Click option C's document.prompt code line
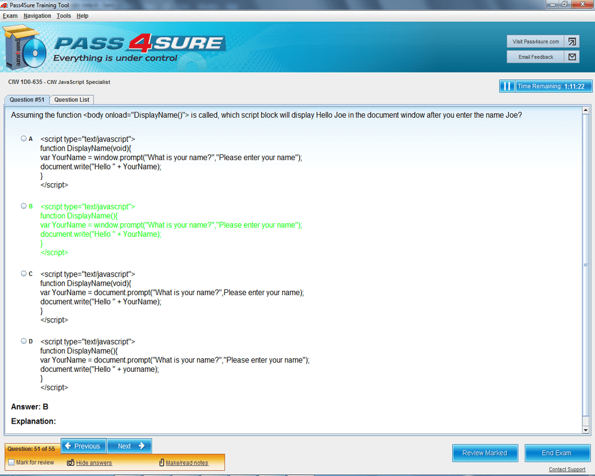Image resolution: width=595 pixels, height=476 pixels. [x=172, y=293]
